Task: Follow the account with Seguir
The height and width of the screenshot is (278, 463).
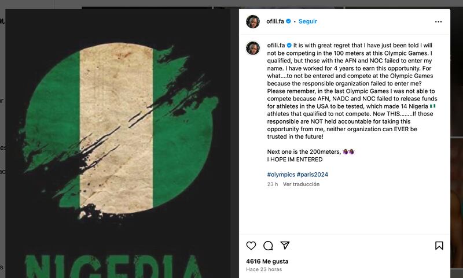Action: click(x=308, y=21)
